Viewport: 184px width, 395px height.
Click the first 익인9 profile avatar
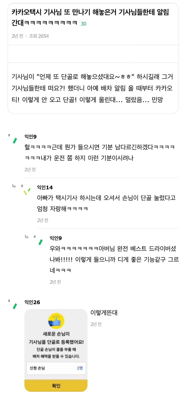[x=15, y=140]
